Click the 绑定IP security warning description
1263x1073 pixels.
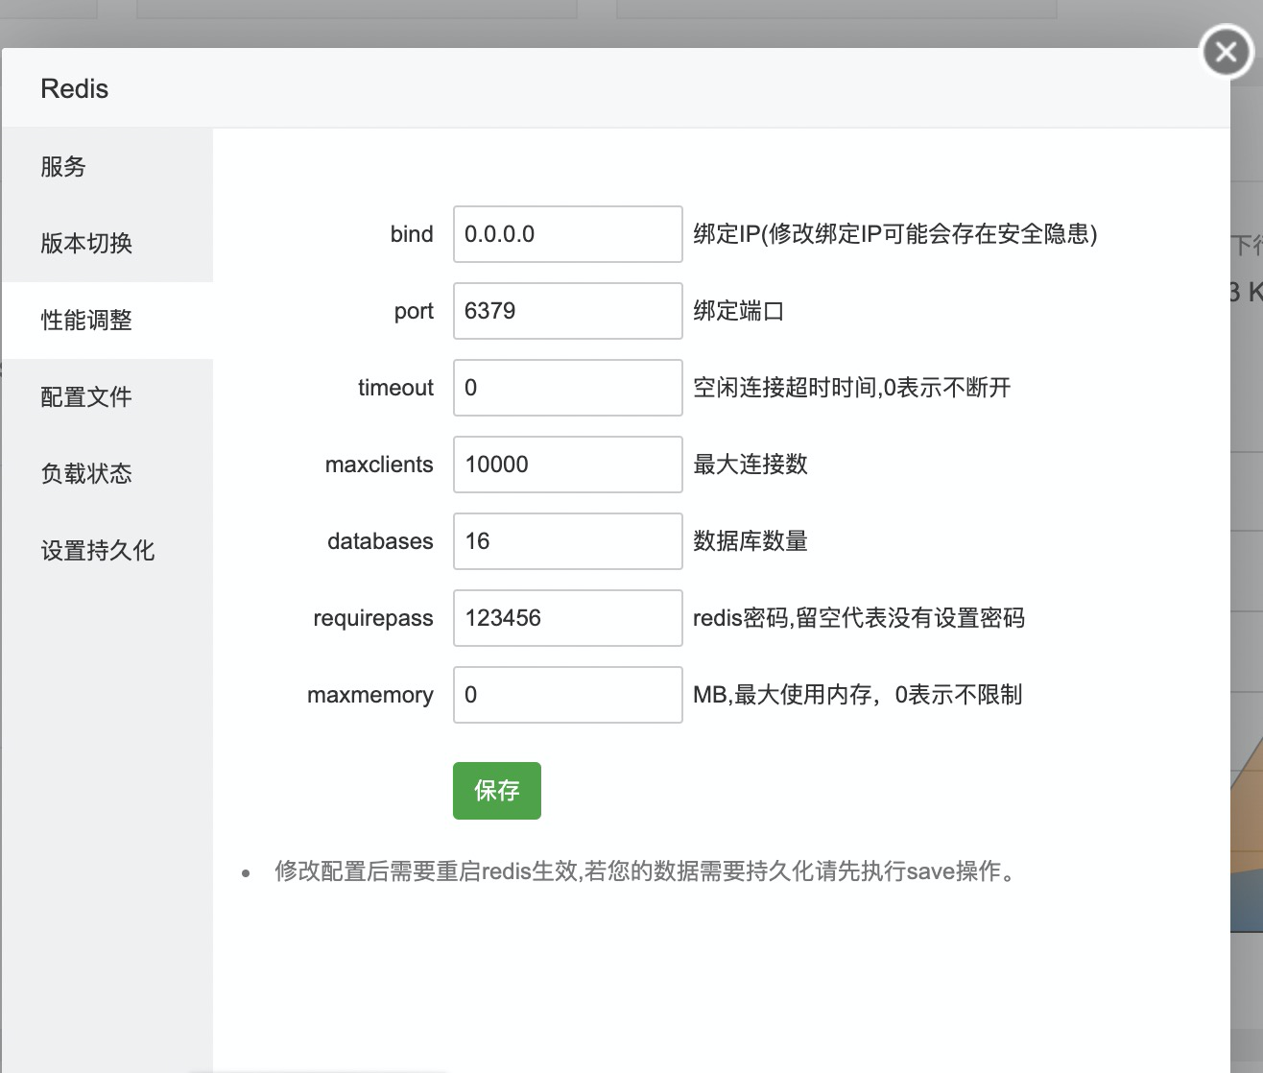tap(895, 234)
